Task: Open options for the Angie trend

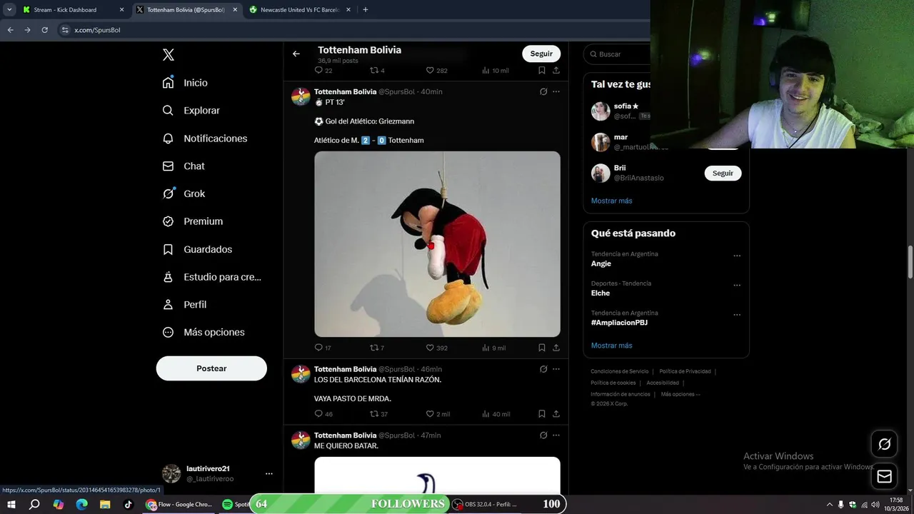Action: [x=737, y=256]
